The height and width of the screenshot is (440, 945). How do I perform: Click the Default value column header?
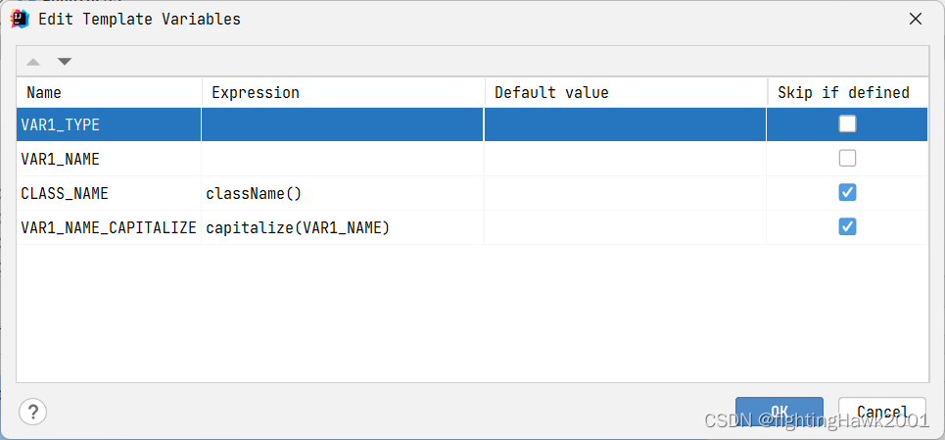(x=625, y=93)
